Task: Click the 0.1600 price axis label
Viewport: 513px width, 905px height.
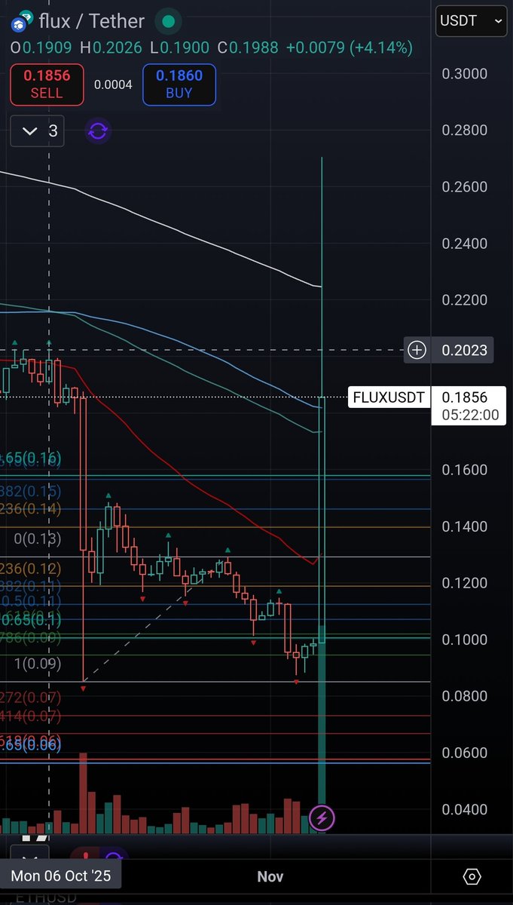Action: [x=464, y=470]
